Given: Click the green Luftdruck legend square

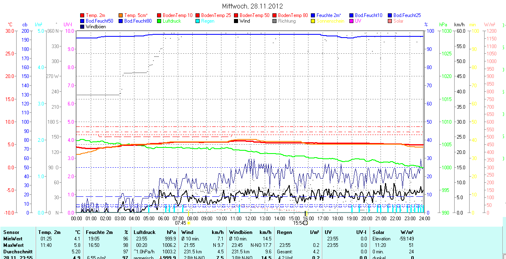Looking at the screenshot, I should (159, 21).
